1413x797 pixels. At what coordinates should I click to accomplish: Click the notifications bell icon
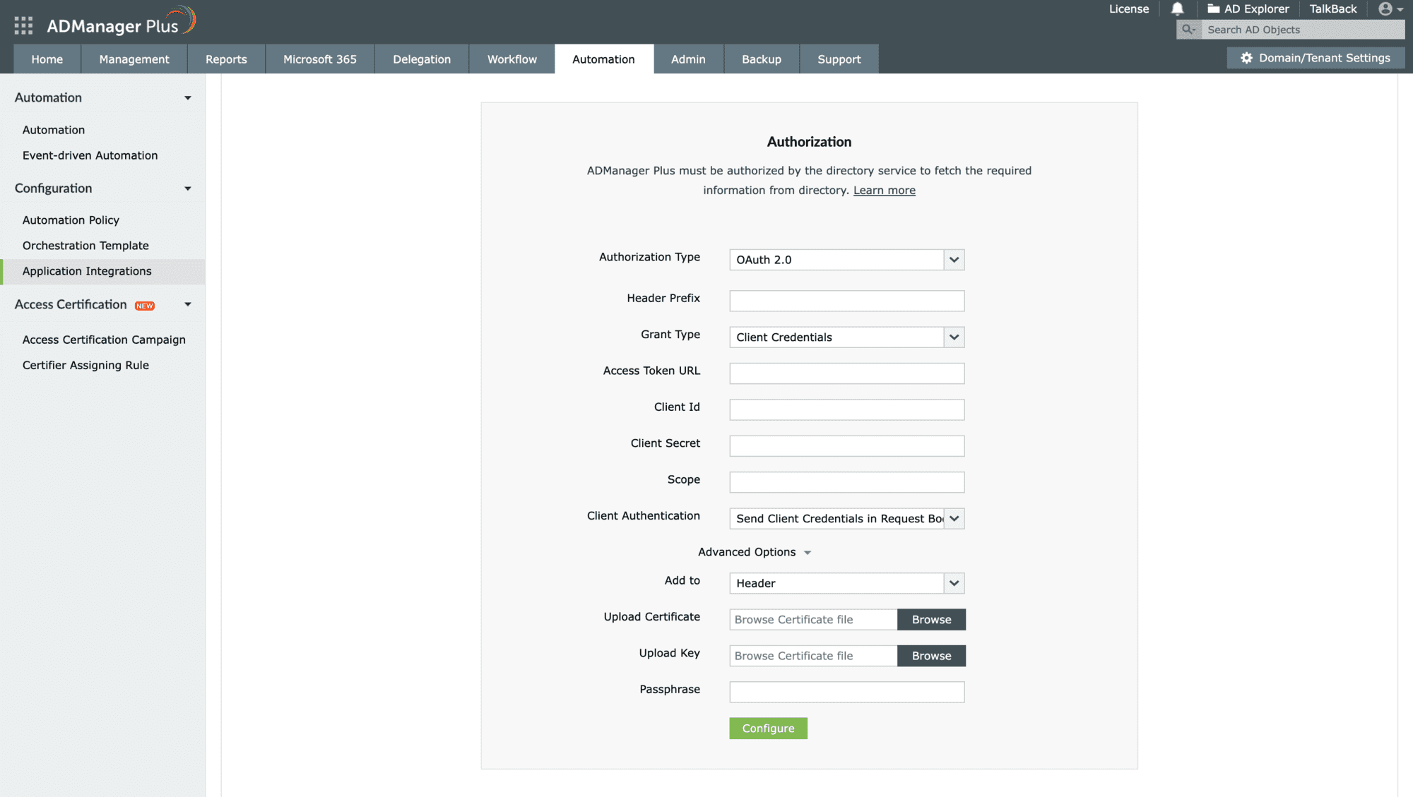[1177, 9]
